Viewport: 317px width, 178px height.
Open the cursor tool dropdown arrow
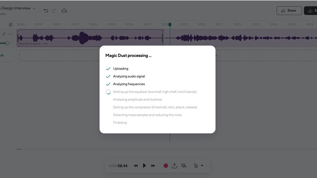[202, 166]
